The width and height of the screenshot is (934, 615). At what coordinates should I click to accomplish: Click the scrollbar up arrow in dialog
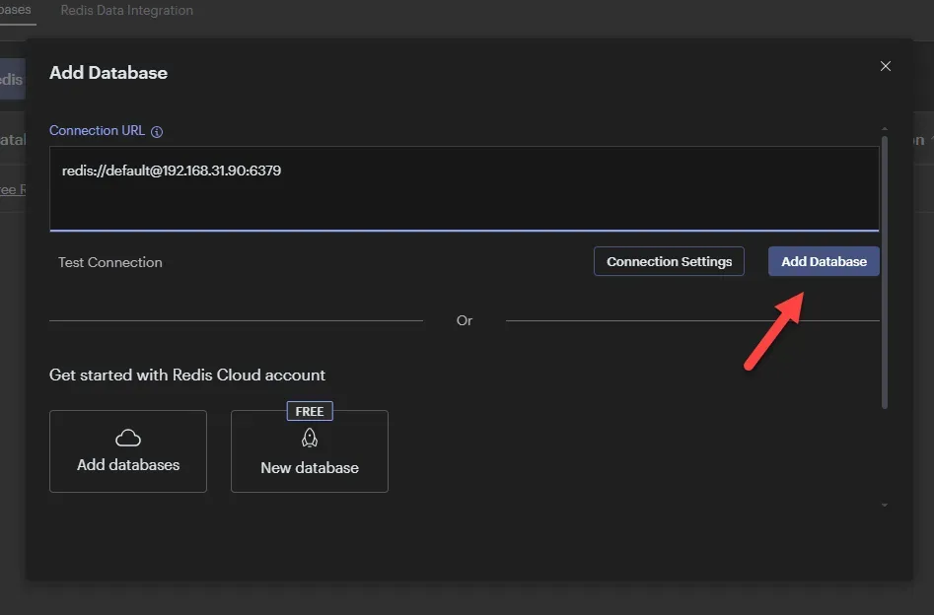pos(885,128)
